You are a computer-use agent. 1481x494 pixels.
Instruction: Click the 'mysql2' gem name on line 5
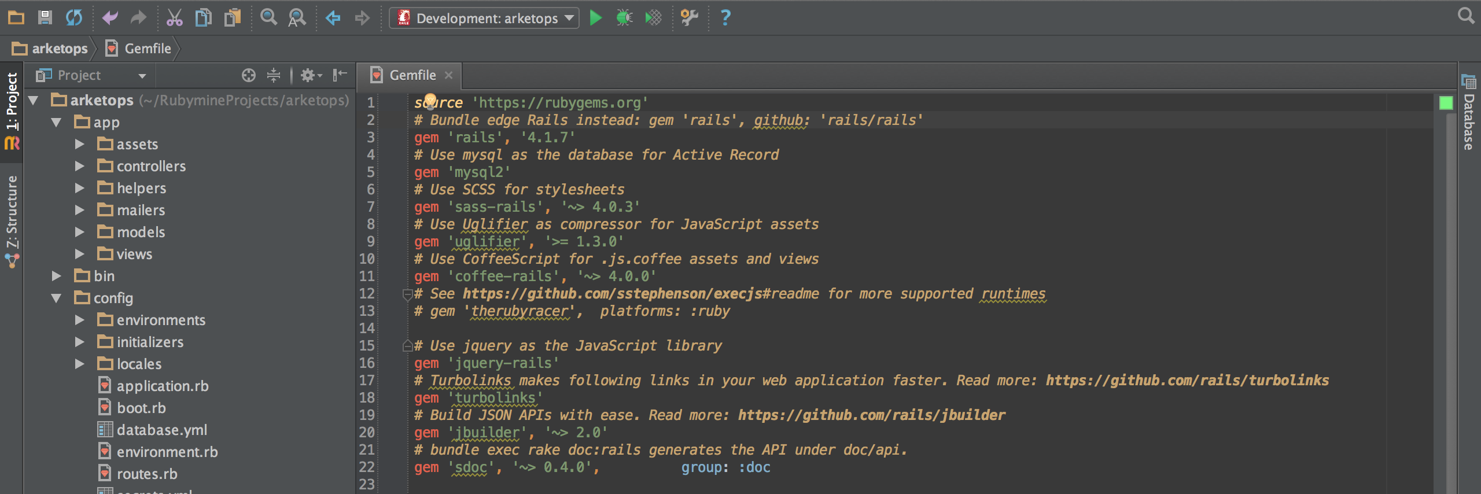[479, 172]
